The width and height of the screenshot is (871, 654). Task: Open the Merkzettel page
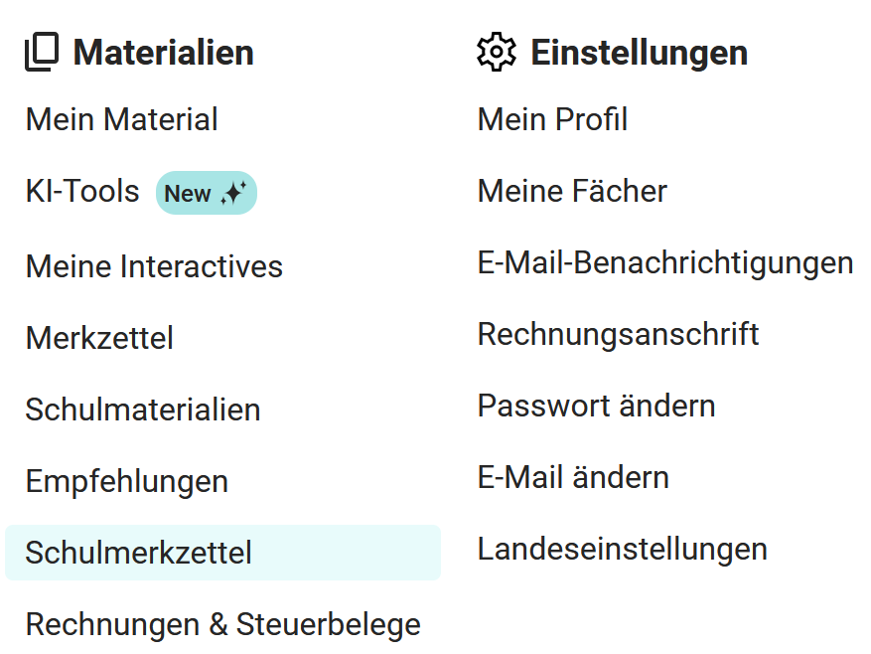[99, 338]
